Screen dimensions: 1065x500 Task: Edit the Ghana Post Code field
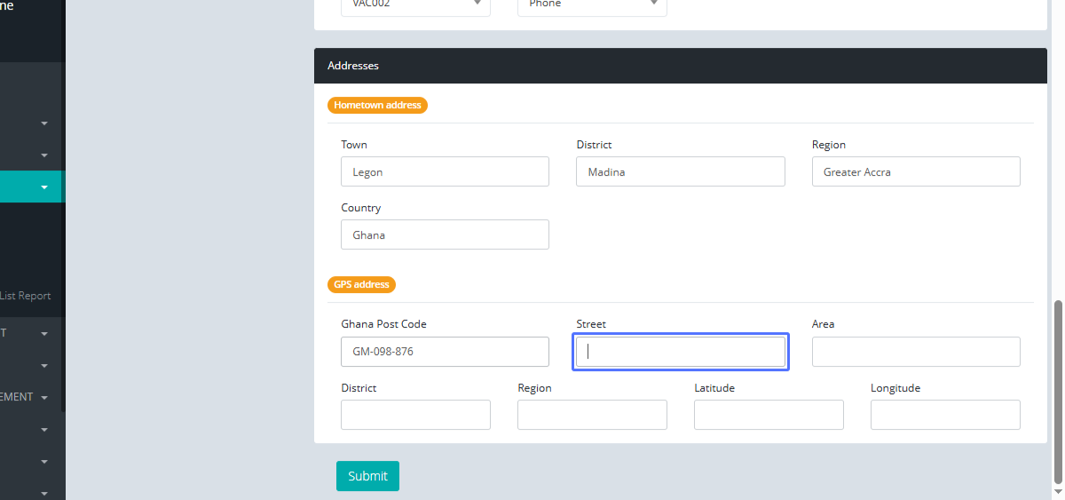click(445, 352)
